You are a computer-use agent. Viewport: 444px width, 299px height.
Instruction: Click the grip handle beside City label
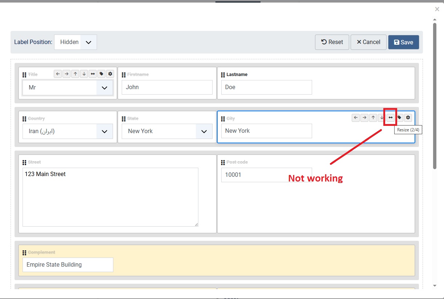pos(223,119)
